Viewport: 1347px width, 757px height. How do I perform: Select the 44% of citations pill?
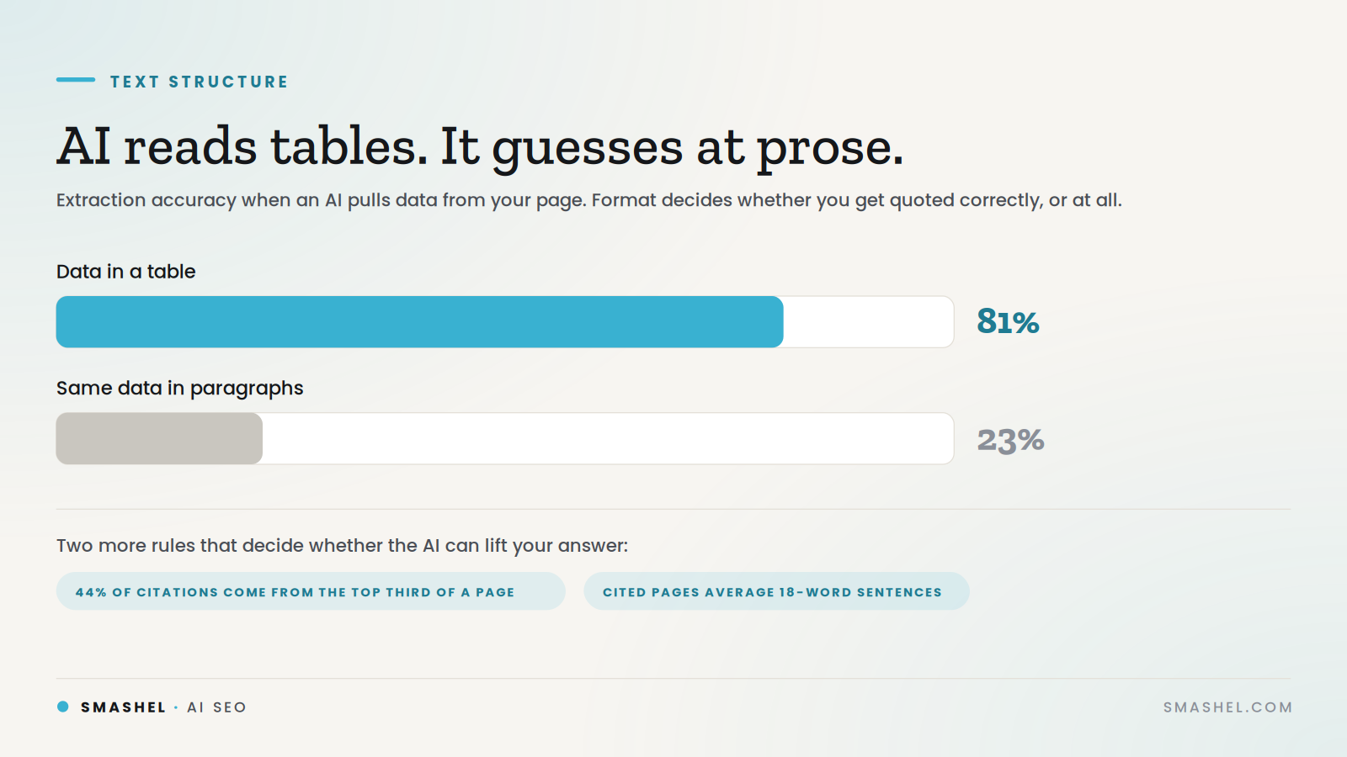click(311, 591)
